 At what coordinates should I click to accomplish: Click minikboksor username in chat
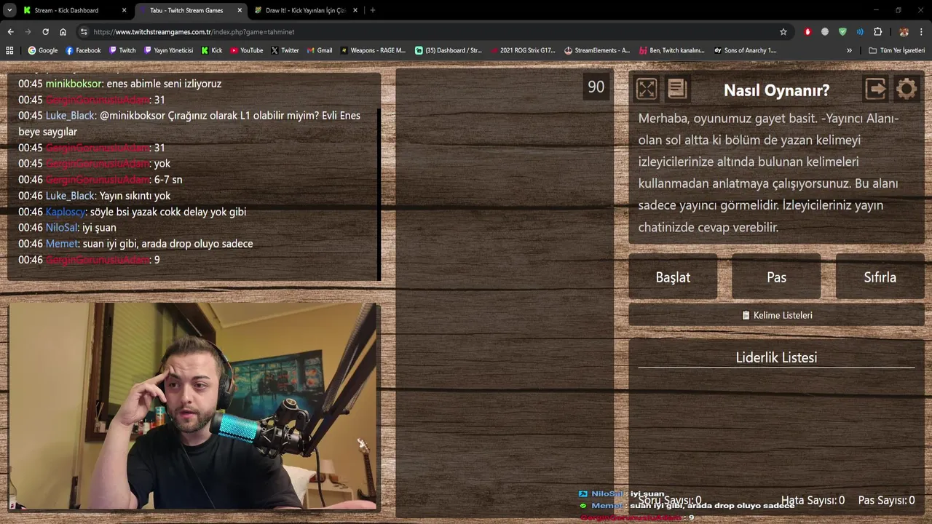click(x=74, y=84)
